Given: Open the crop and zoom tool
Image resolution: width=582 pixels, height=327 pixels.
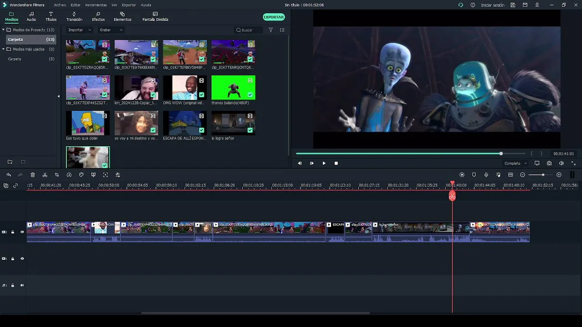Looking at the screenshot, I should tap(57, 175).
